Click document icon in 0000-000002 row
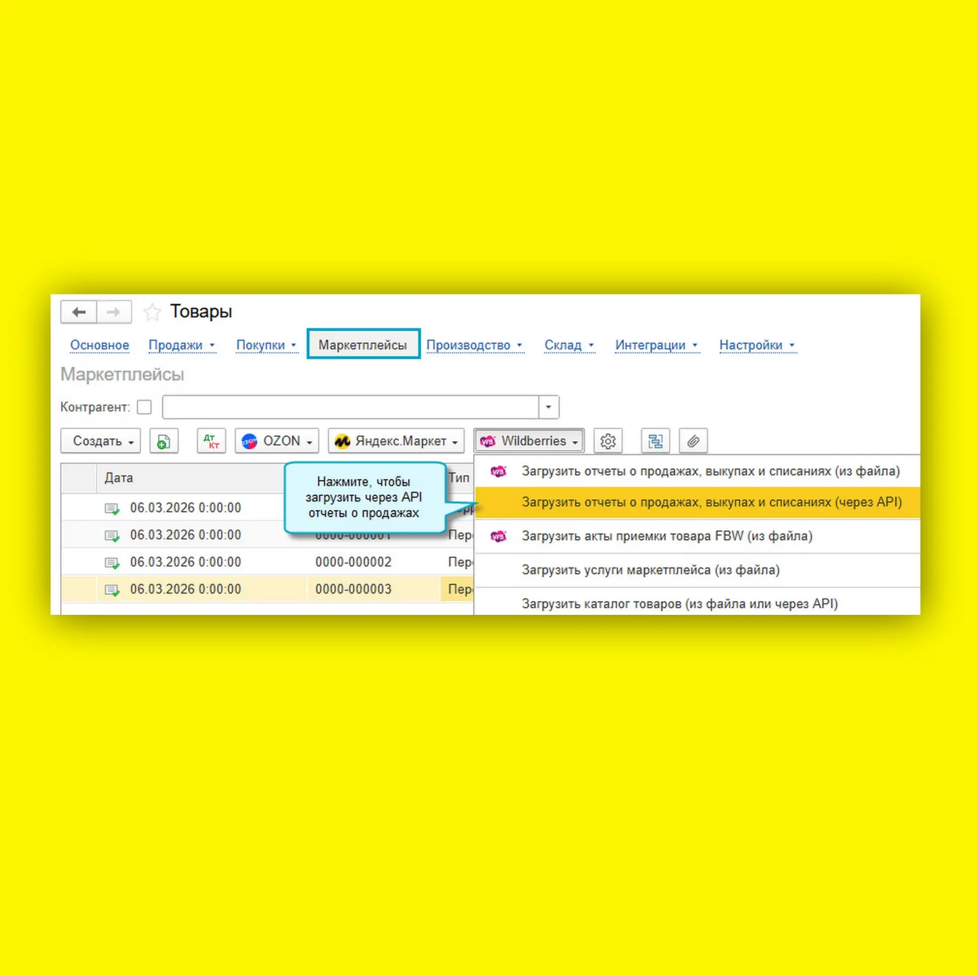The image size is (977, 976). coord(112,563)
